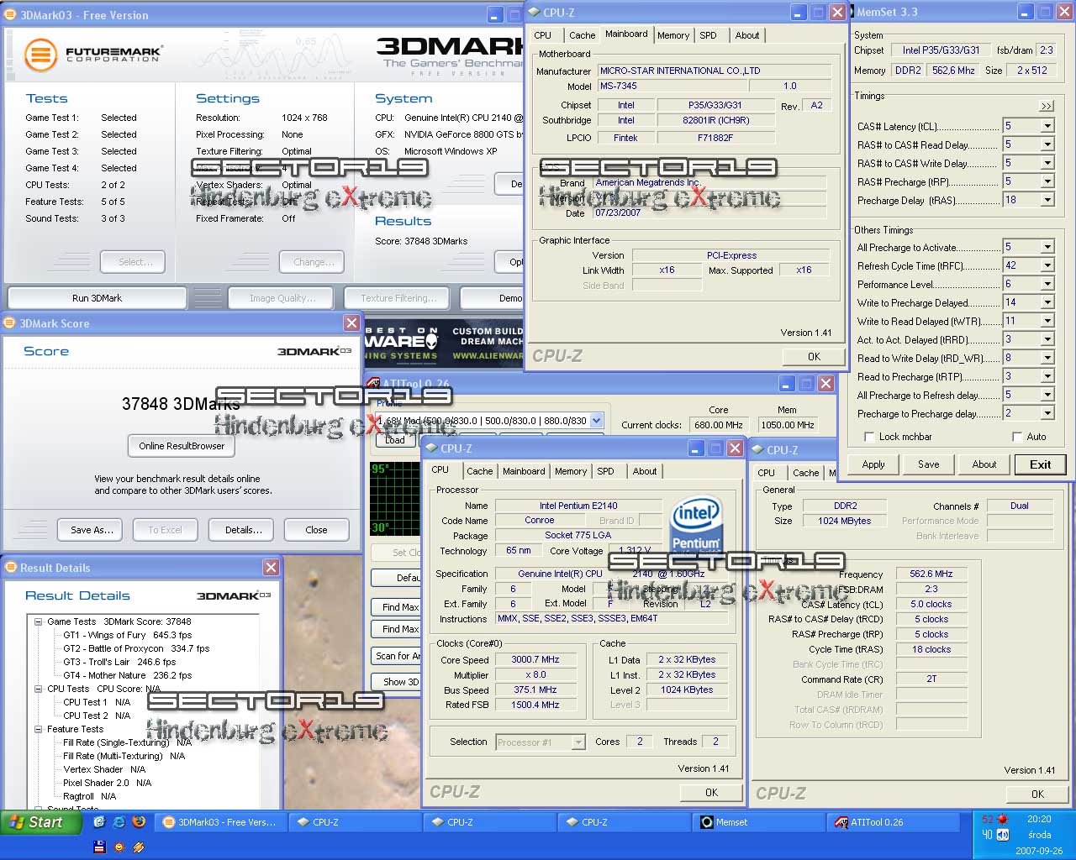
Task: Switch to 3DMark03 taskbar button
Action: pyautogui.click(x=222, y=822)
